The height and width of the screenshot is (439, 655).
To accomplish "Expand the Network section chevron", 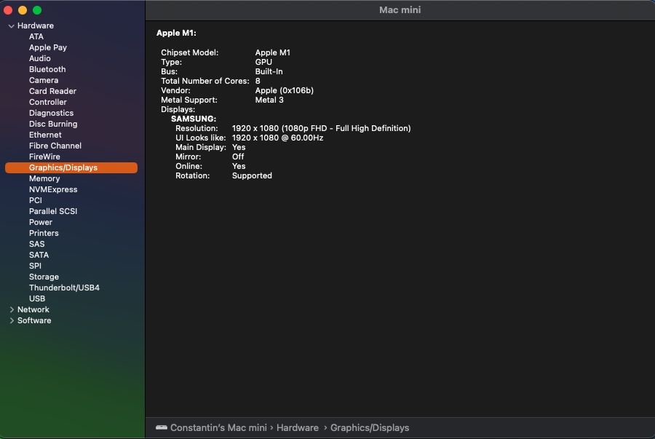I will 12,309.
